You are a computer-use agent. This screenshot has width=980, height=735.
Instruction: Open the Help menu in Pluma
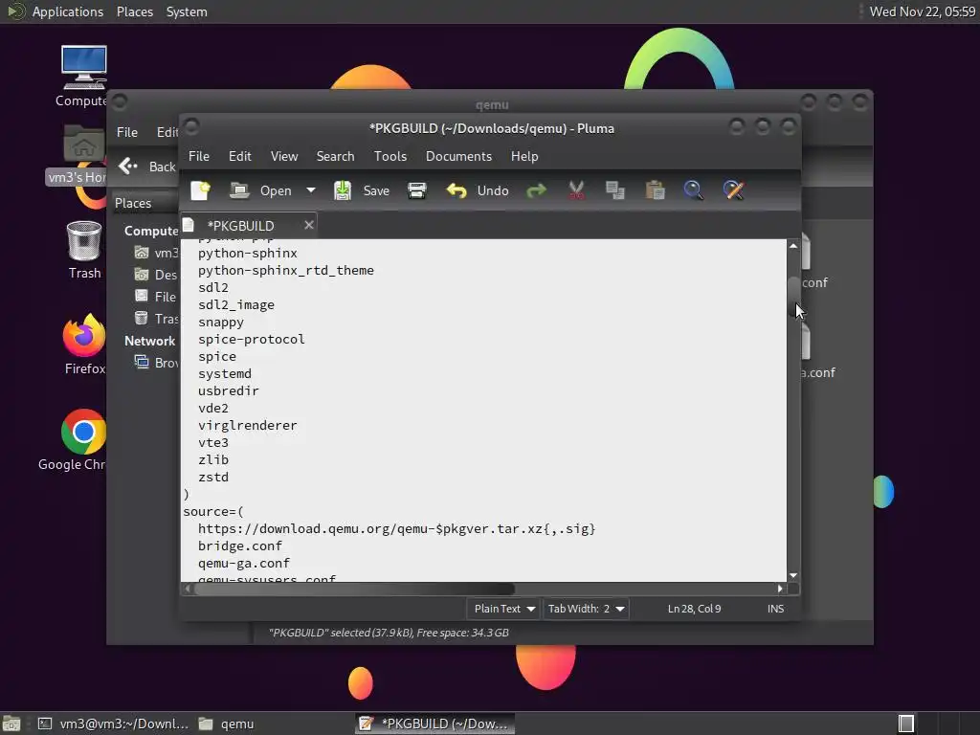click(x=524, y=156)
